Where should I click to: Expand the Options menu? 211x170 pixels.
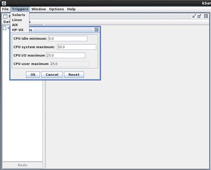coord(56,9)
